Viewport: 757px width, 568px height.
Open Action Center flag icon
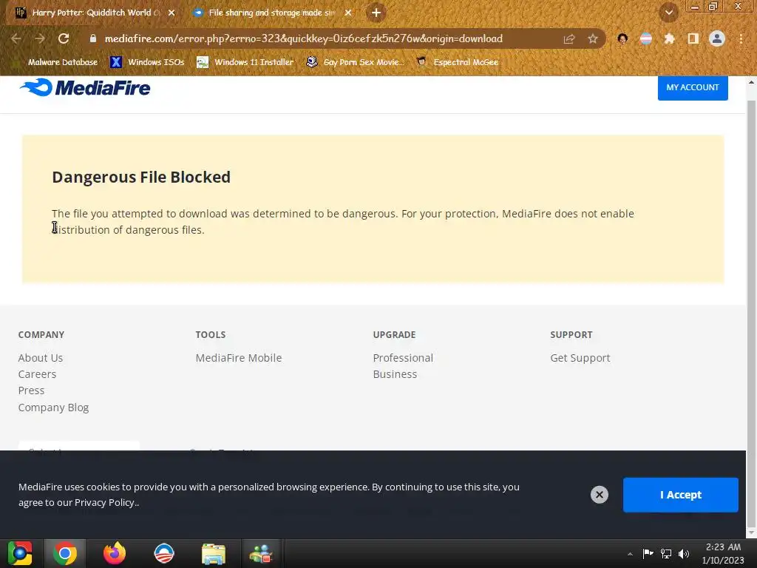coord(648,553)
